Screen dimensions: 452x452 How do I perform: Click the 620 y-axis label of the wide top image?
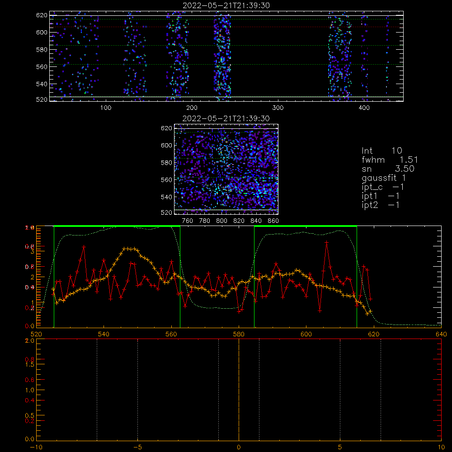42,15
